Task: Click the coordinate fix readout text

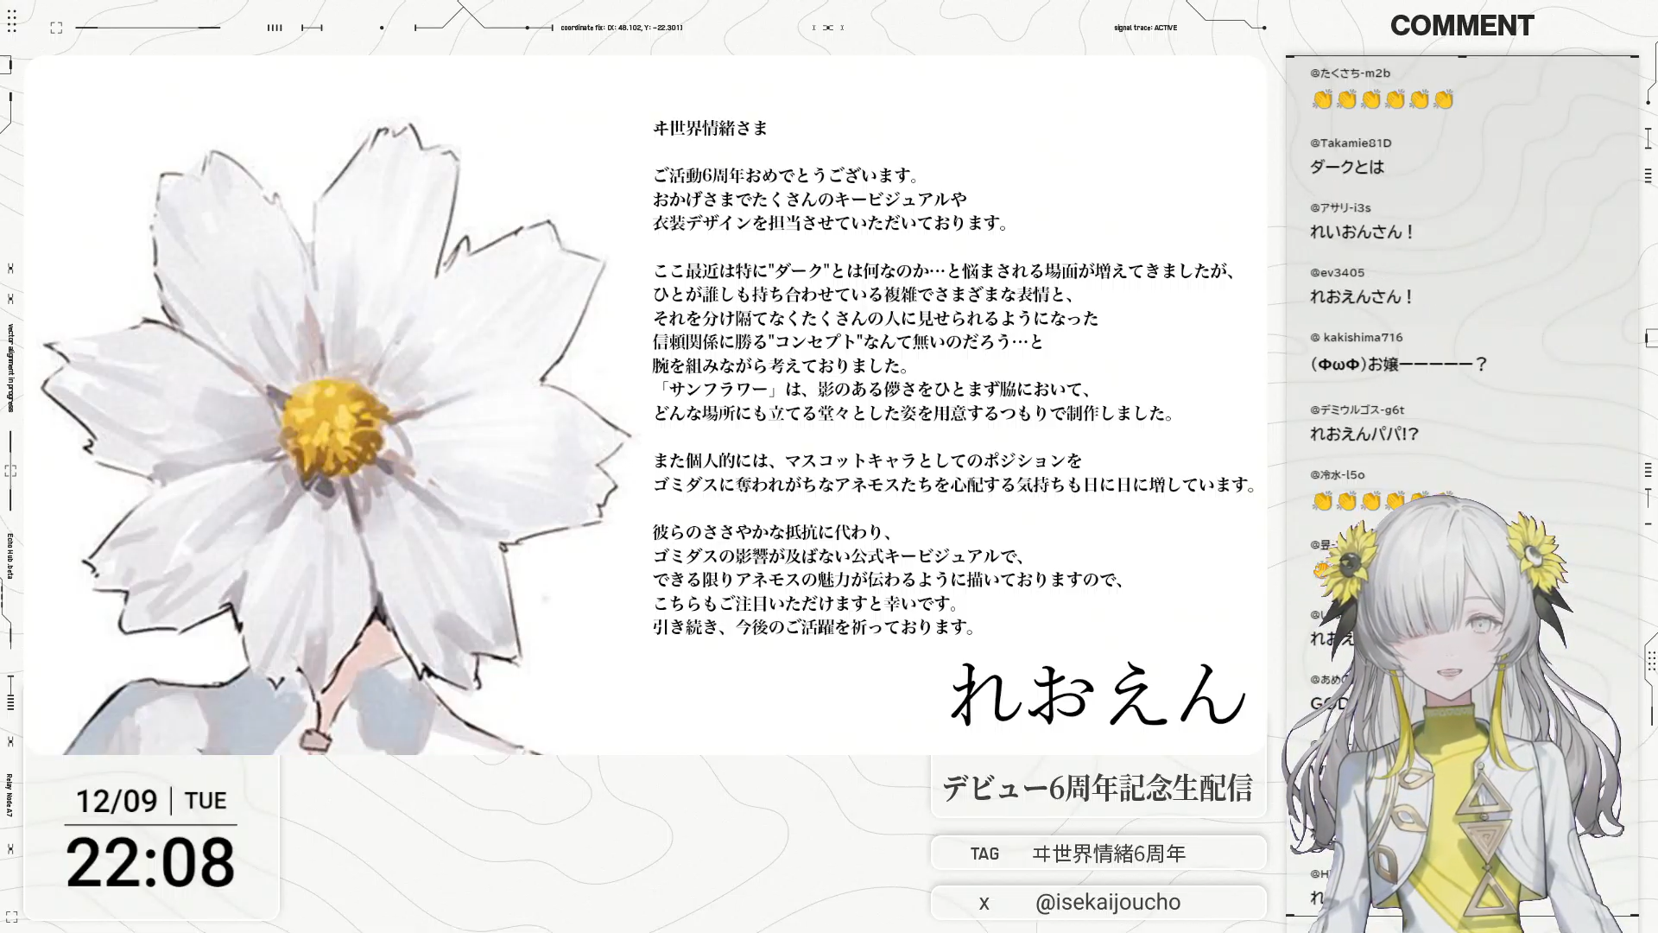Action: [621, 28]
